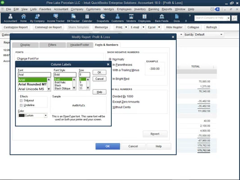Switch to the Header/Footer tab
Viewport: 240px width, 180px height.
point(80,45)
